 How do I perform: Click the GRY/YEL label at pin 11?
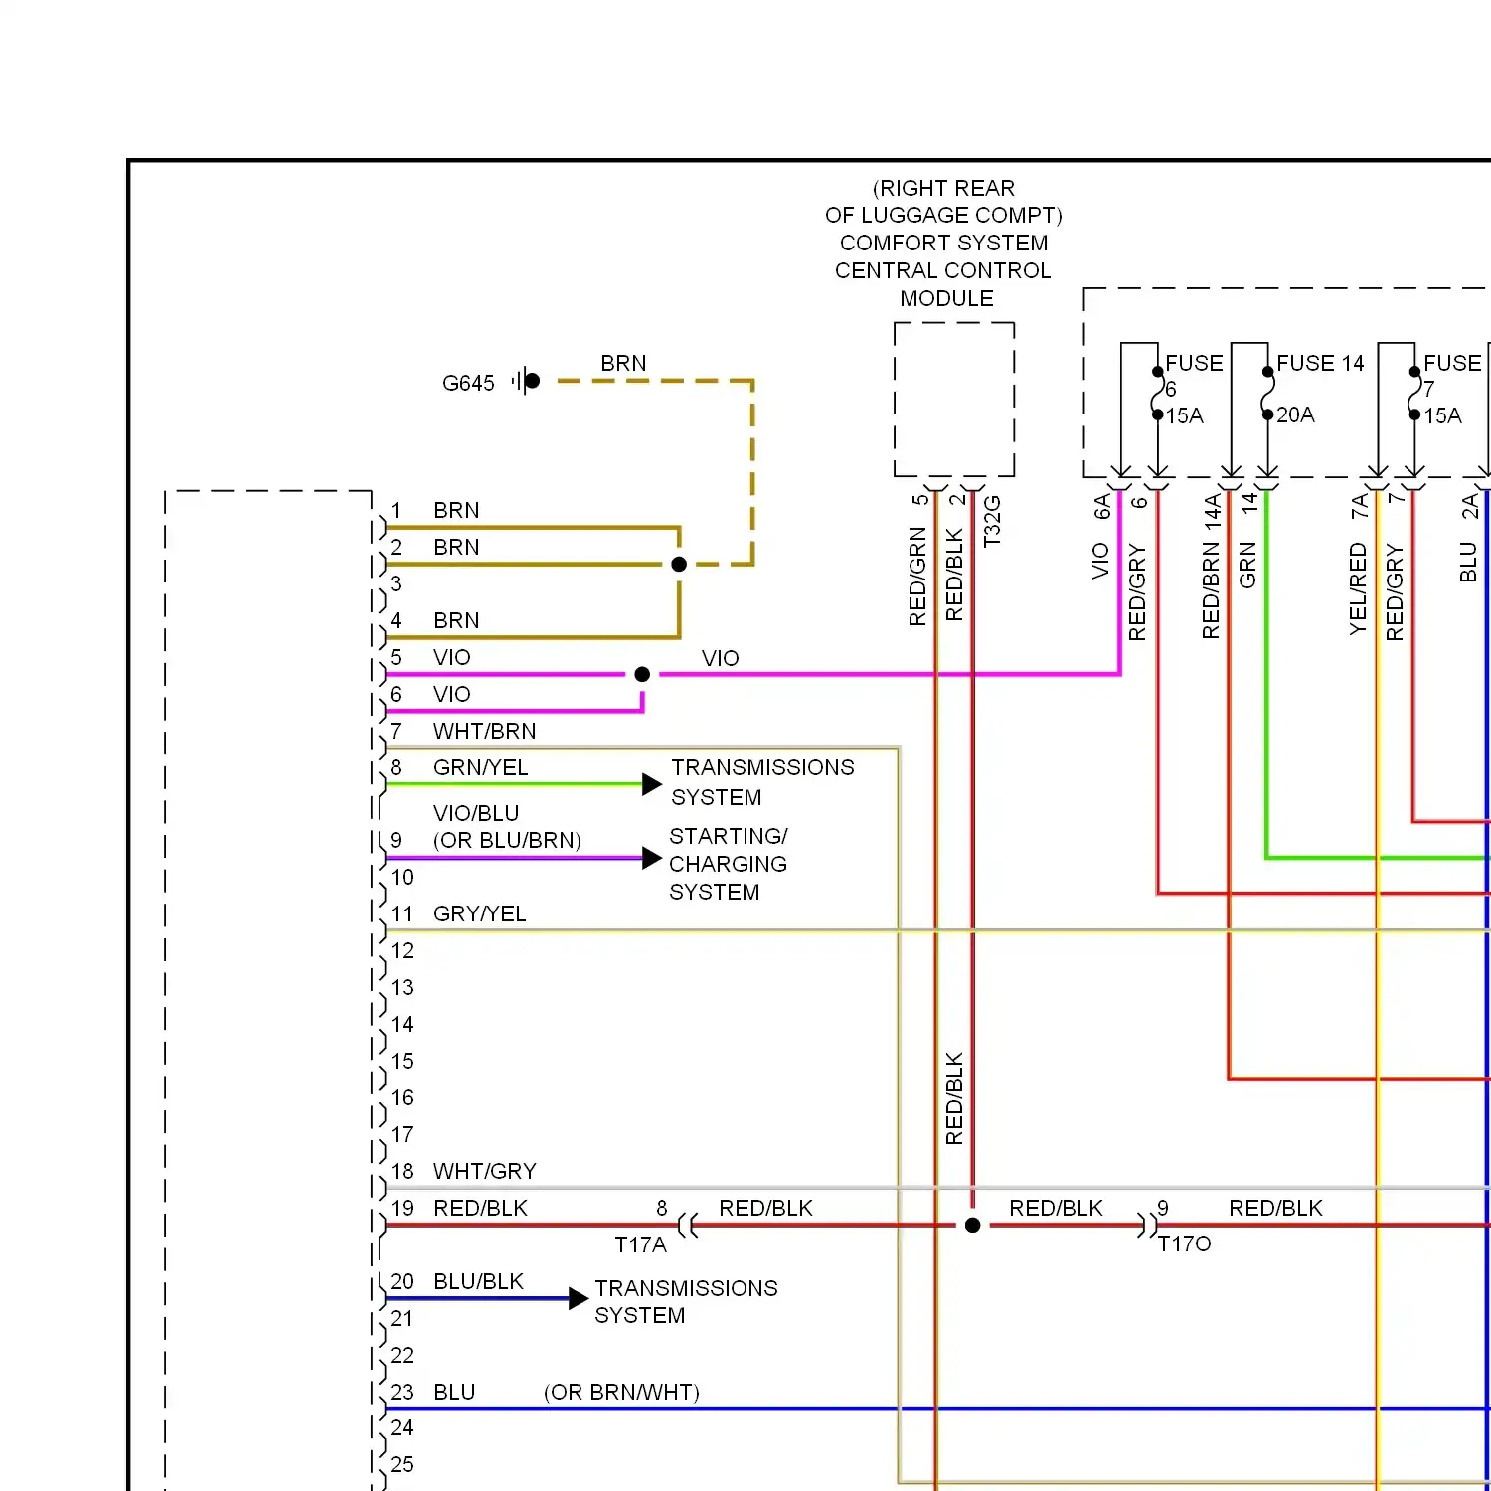[x=480, y=913]
